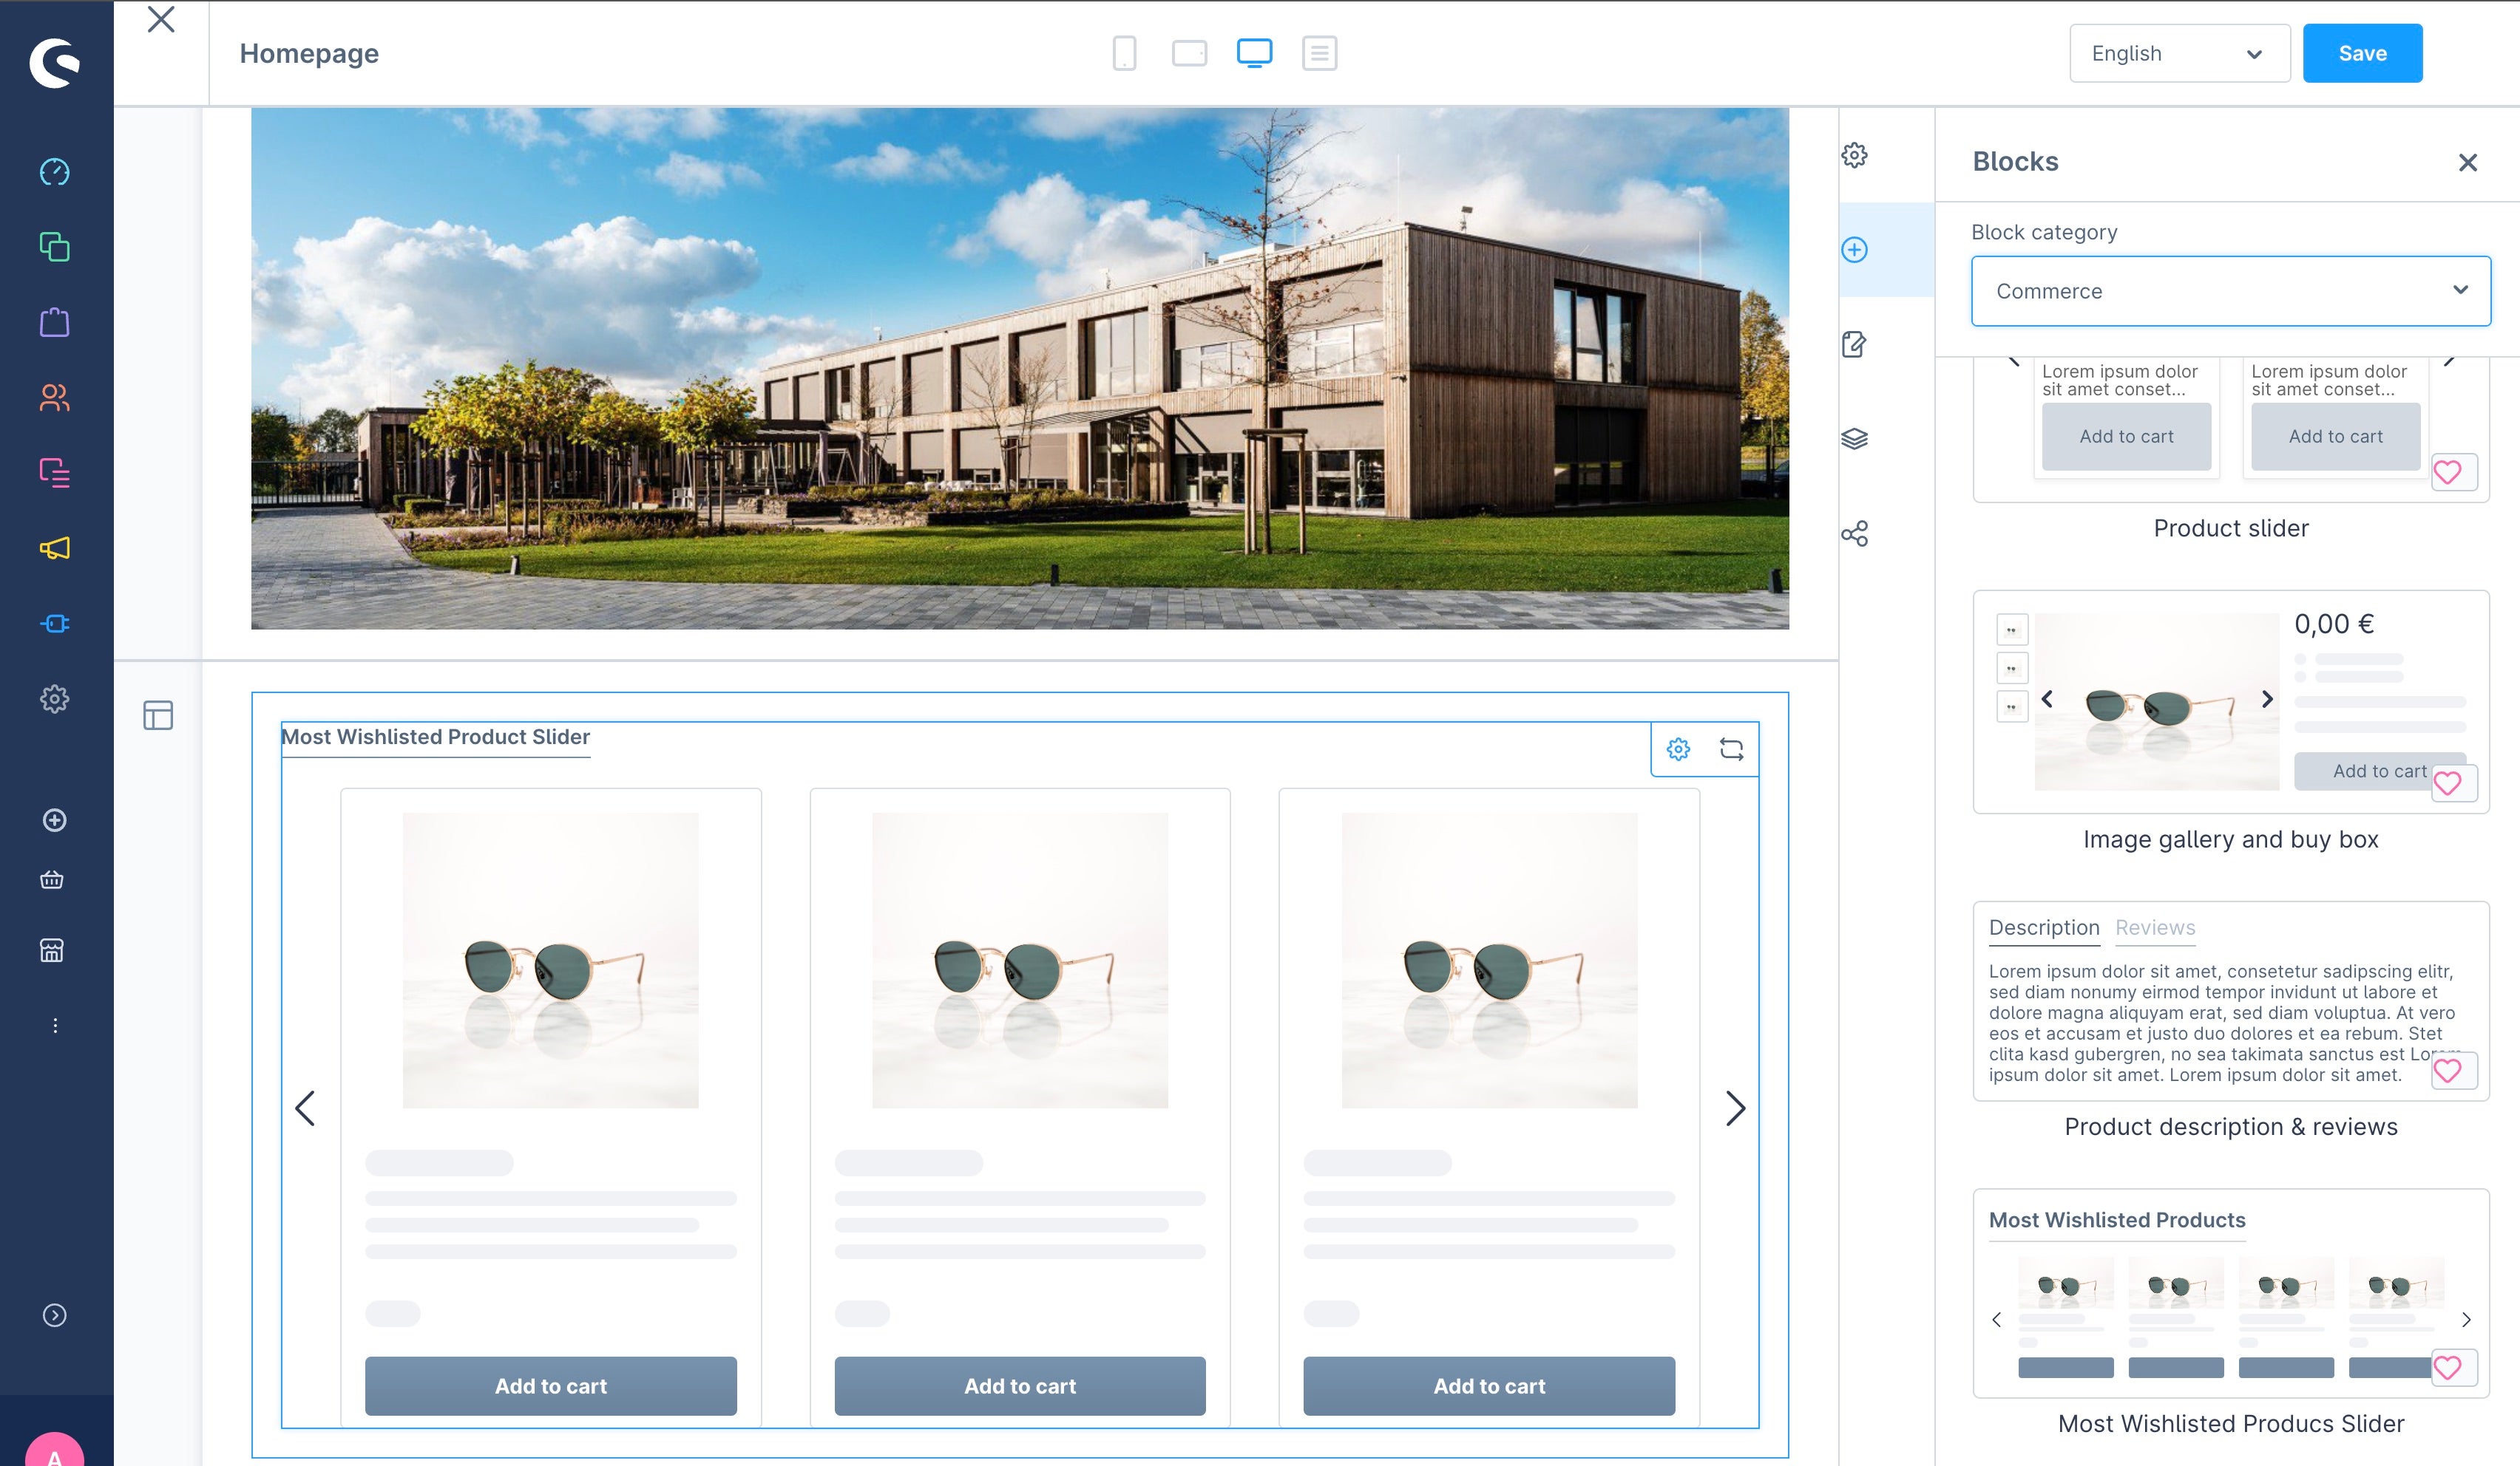The image size is (2520, 1466).
Task: Open the page settings gear tab
Action: pyautogui.click(x=1854, y=155)
